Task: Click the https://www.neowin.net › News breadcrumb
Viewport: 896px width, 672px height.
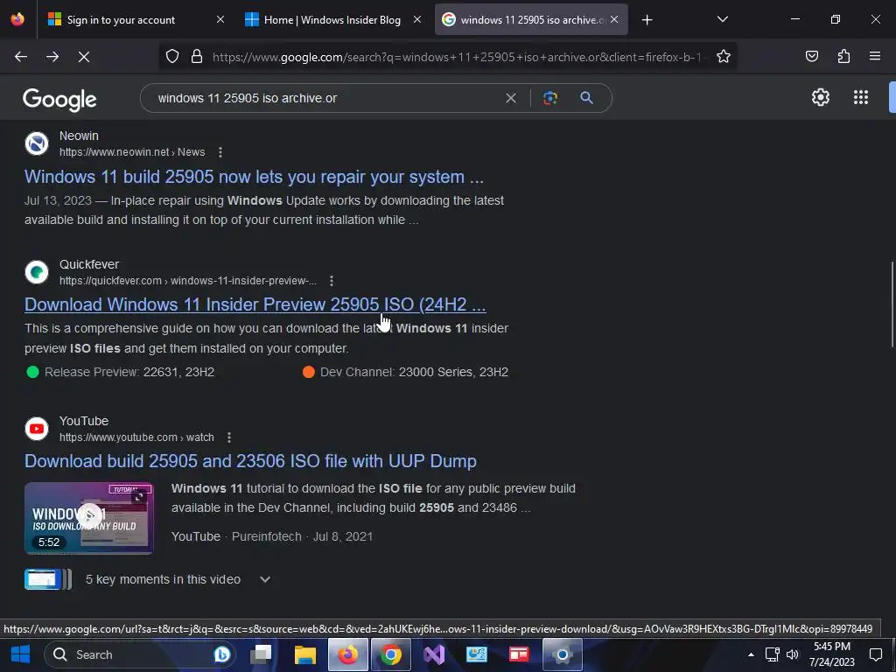Action: pos(132,152)
